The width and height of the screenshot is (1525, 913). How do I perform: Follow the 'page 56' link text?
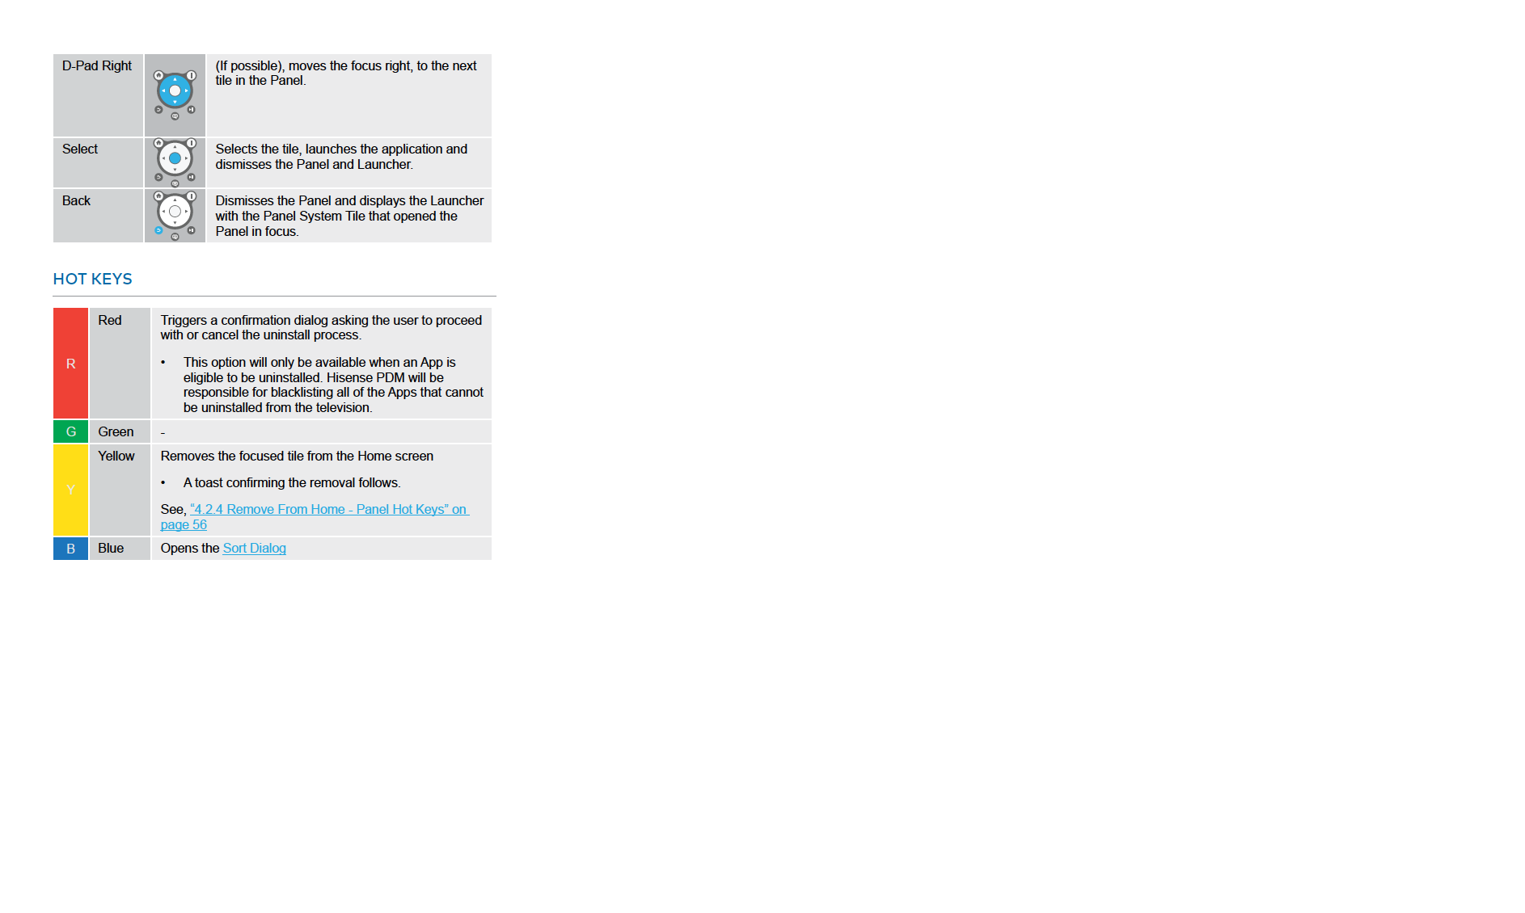(184, 524)
